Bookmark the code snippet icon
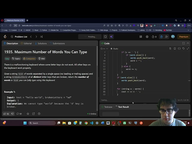The height and width of the screenshot is (144, 192). click(175, 49)
